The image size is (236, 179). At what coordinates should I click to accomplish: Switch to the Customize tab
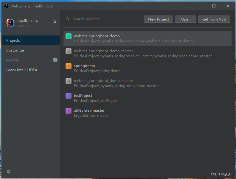pos(31,50)
